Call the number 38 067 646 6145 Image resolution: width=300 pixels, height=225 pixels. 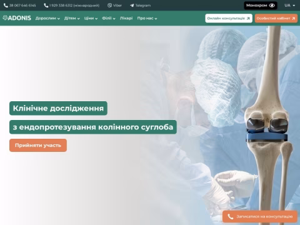22,6
